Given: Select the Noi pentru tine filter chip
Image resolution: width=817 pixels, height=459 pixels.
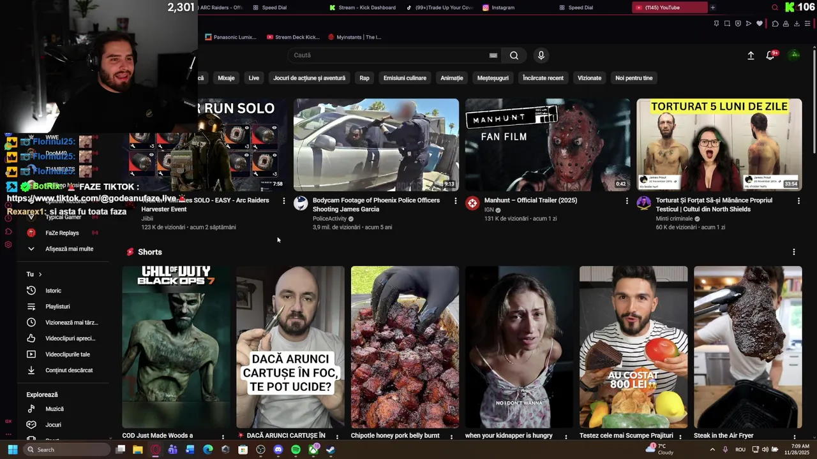Looking at the screenshot, I should tap(634, 78).
